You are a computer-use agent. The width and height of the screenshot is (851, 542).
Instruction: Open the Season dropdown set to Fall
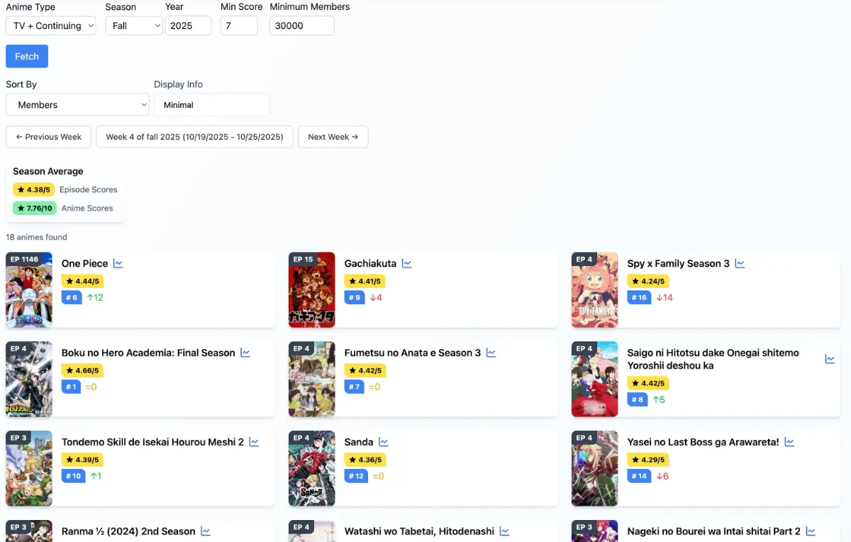pyautogui.click(x=134, y=26)
